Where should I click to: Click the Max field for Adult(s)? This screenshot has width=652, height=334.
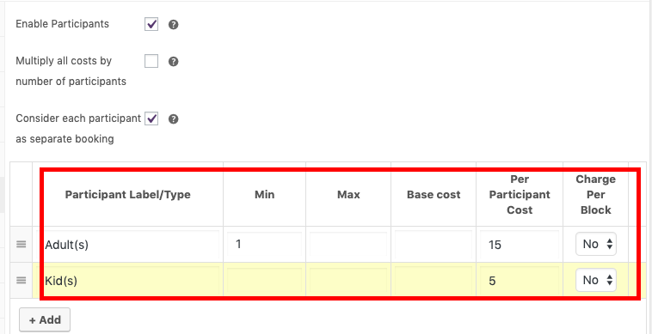348,245
